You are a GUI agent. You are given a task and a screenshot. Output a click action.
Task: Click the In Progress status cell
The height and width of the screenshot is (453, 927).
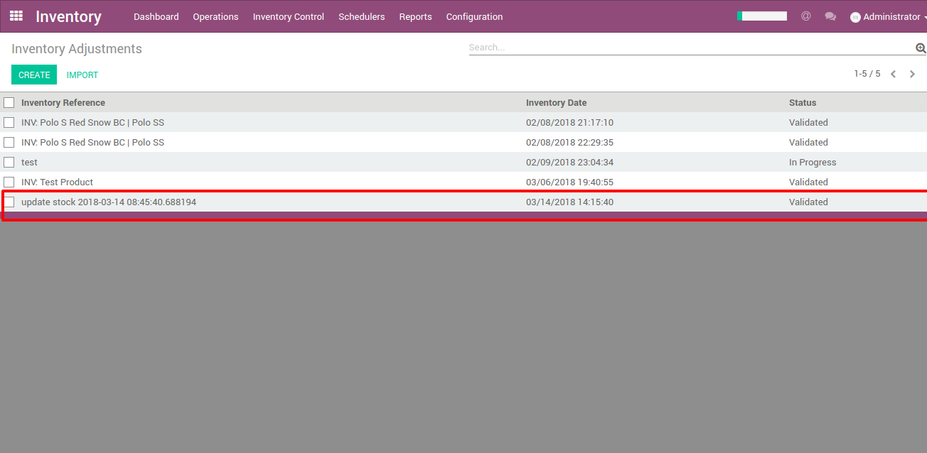tap(813, 163)
